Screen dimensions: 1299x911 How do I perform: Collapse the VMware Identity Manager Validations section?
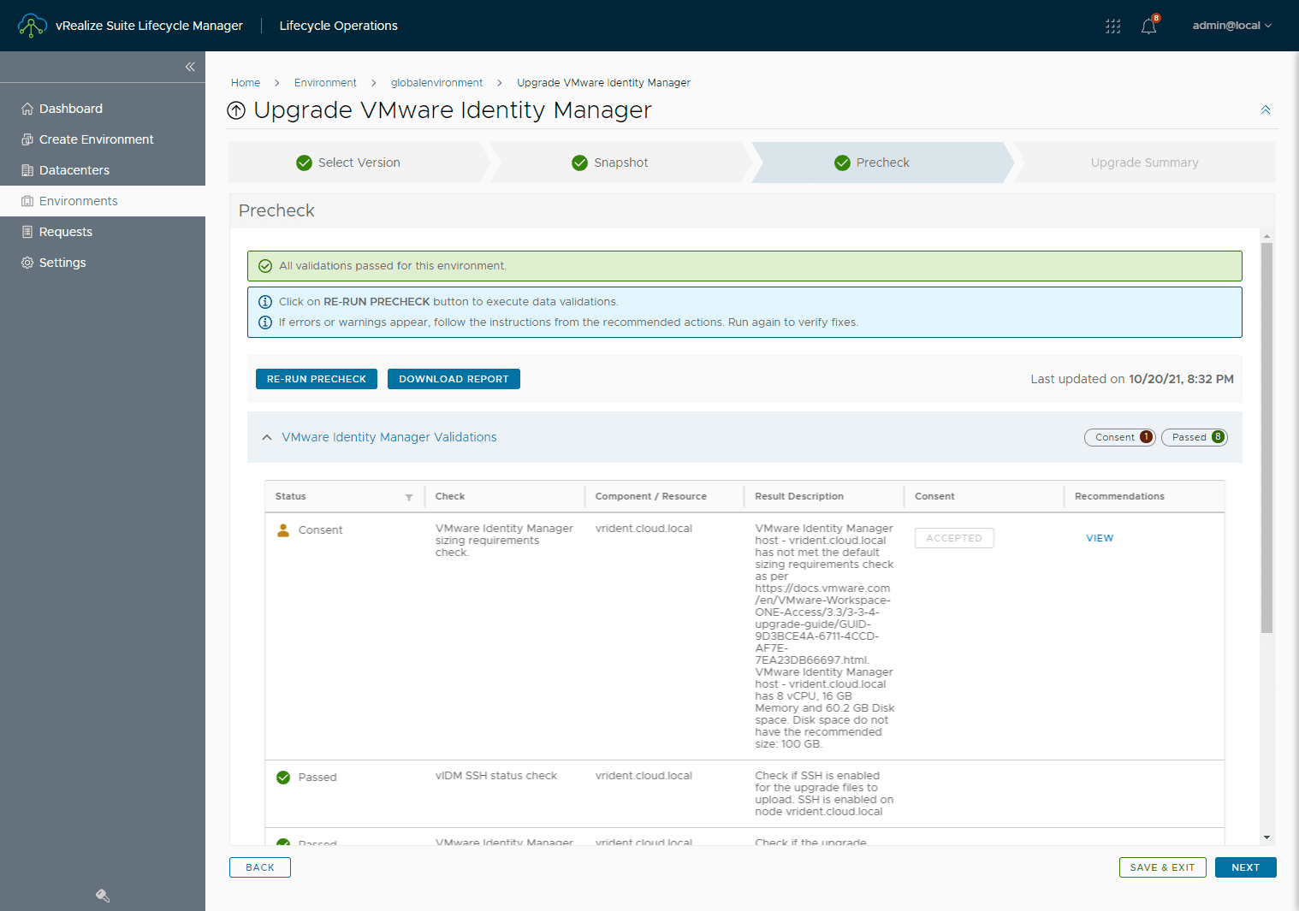point(267,437)
